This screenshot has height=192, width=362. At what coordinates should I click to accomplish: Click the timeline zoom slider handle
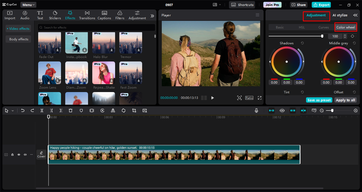coord(332,111)
